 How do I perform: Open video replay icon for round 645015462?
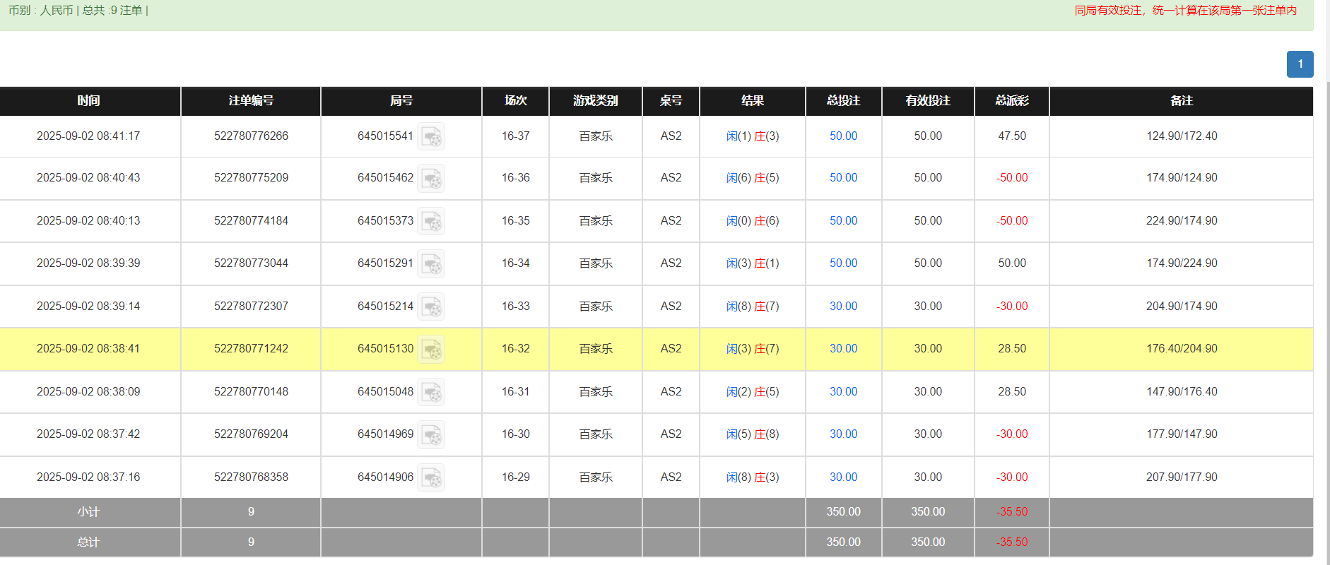pyautogui.click(x=430, y=178)
